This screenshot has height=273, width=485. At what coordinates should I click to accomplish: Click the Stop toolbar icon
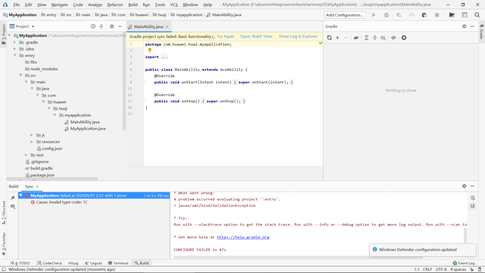point(437,15)
